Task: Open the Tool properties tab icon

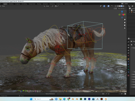Action: [x=129, y=42]
